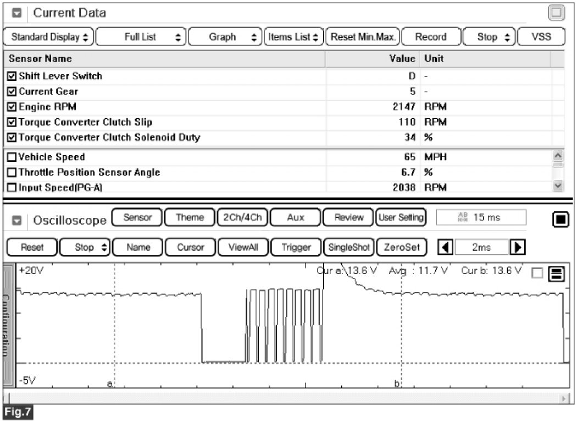Screen dimensions: 577x421
Task: Click the black square oscilloscope stop icon
Action: coord(559,220)
